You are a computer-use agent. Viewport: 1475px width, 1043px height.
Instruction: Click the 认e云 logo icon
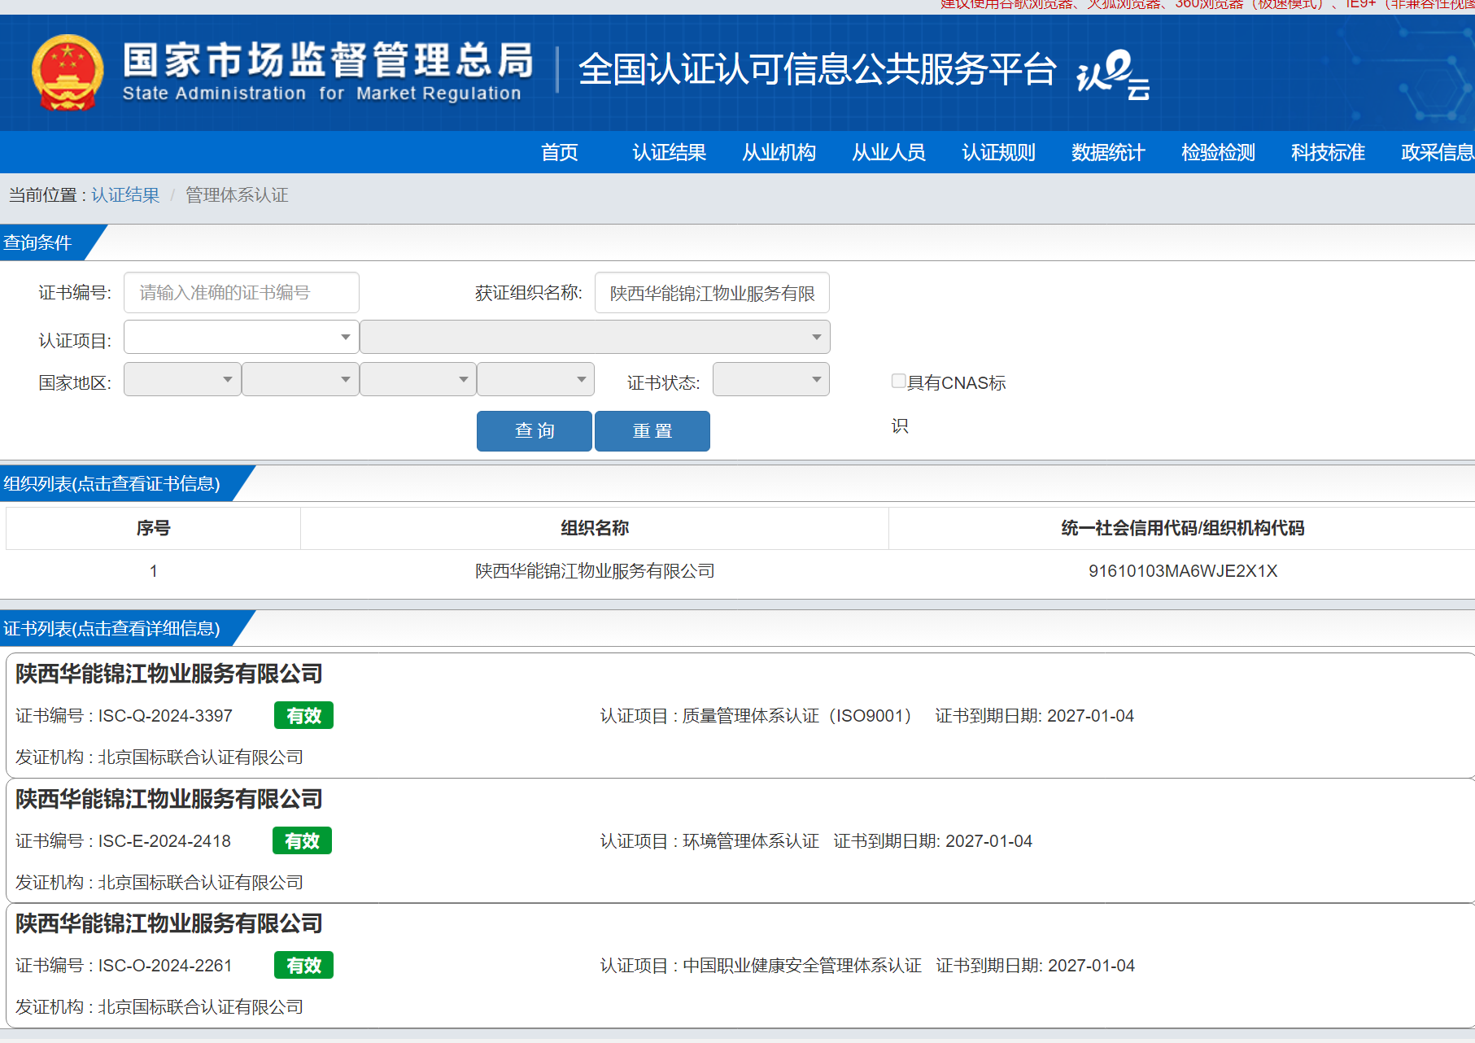[x=1112, y=75]
